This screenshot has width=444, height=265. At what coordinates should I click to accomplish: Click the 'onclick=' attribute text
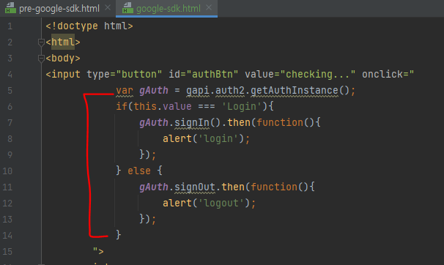385,75
